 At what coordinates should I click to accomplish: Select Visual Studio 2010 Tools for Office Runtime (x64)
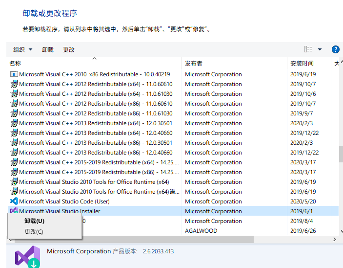pyautogui.click(x=94, y=182)
